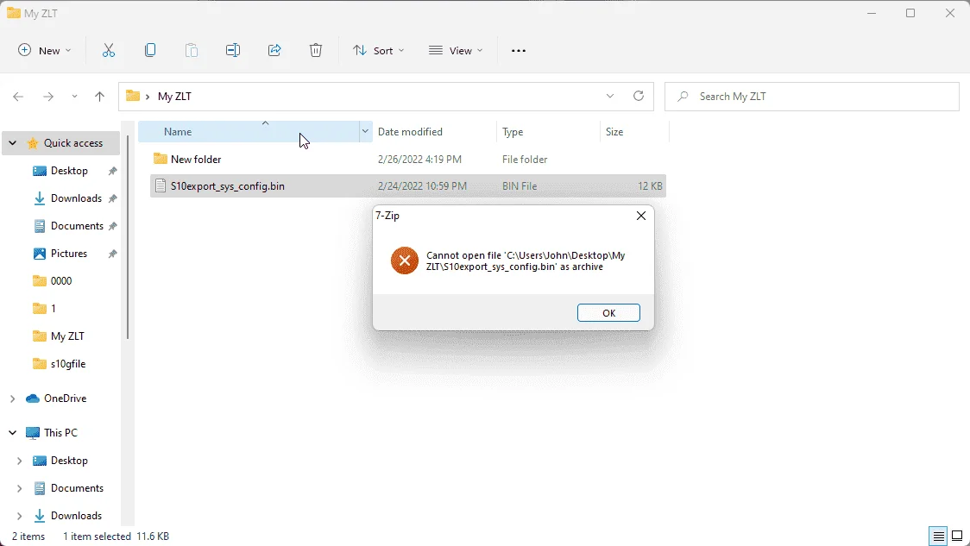Open the Name column filter dropdown arrow

coord(365,132)
